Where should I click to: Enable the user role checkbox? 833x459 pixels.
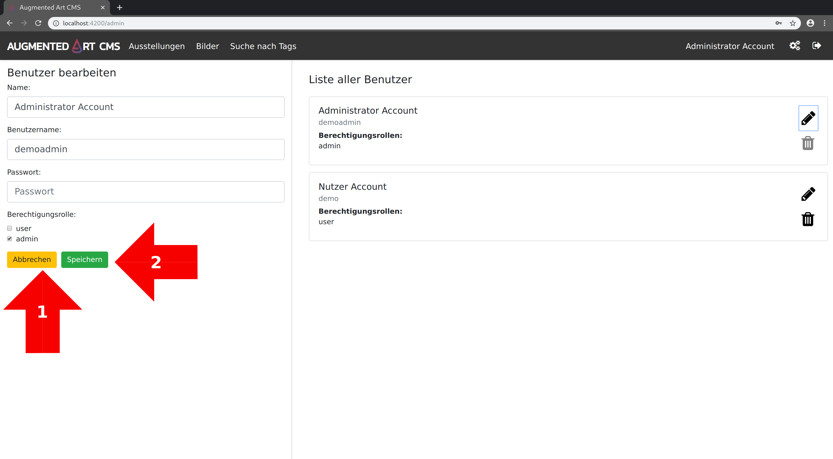[x=10, y=228]
